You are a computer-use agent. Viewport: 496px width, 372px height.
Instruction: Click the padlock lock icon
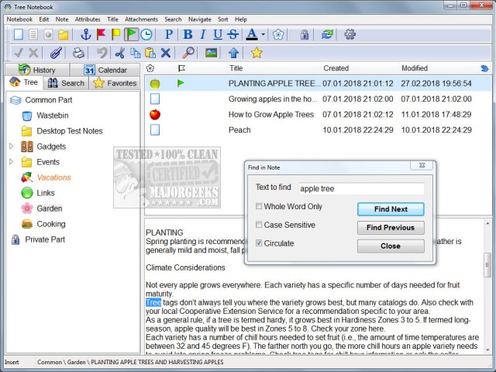pos(305,34)
